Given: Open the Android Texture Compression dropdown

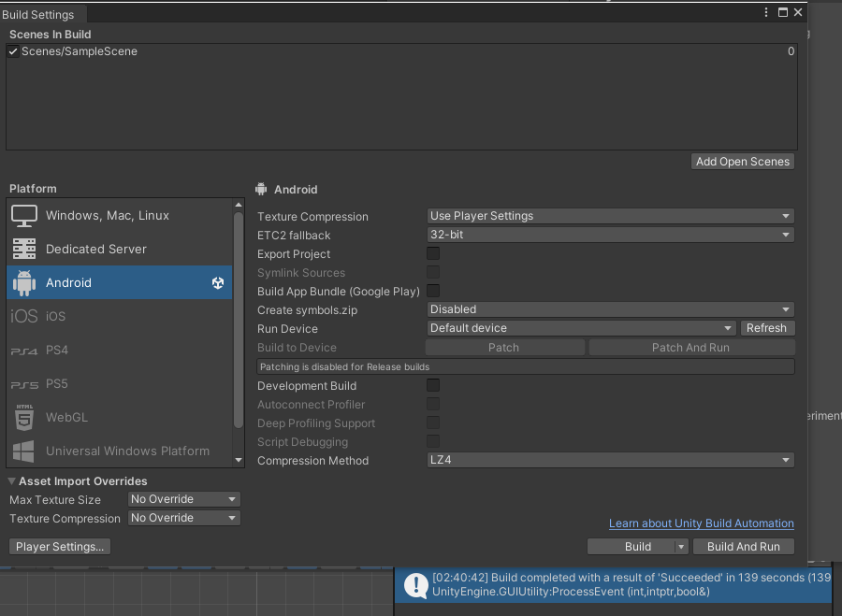Looking at the screenshot, I should [x=611, y=216].
